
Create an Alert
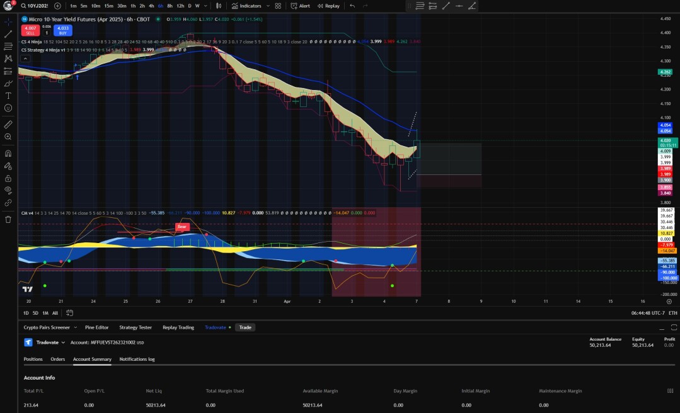300,6
